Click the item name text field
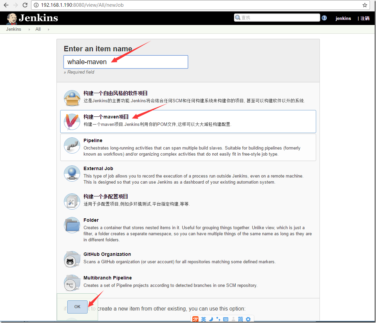 pyautogui.click(x=126, y=62)
